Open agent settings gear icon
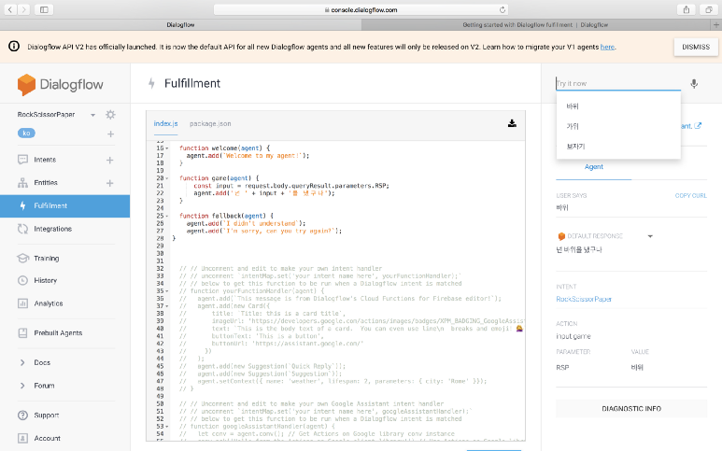This screenshot has height=451, width=722. tap(110, 115)
